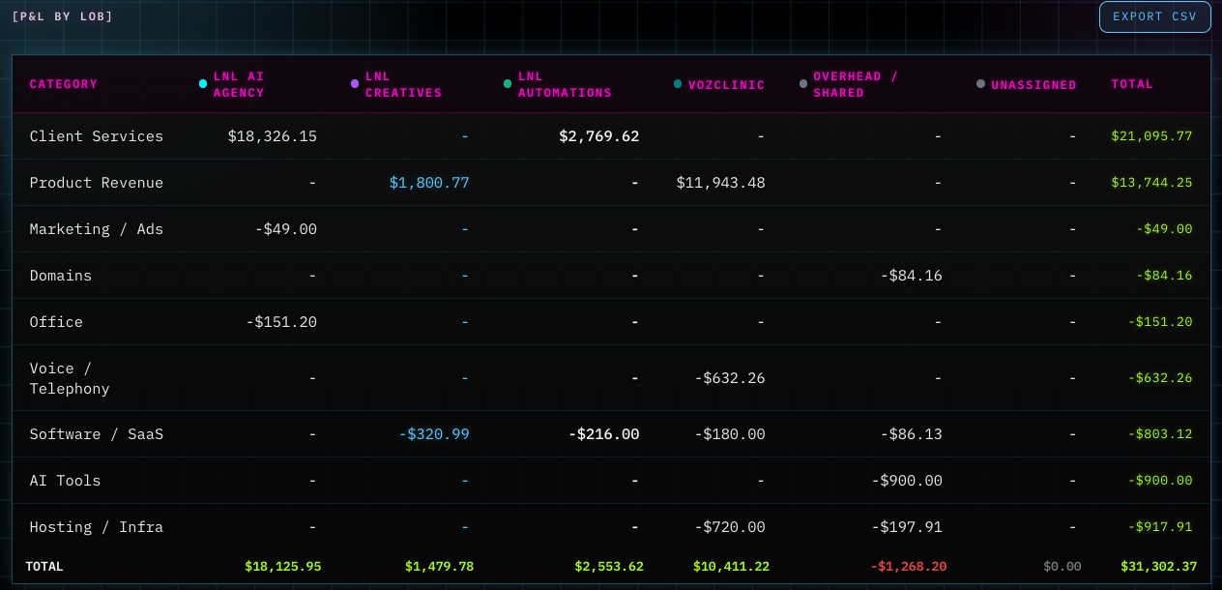Click the $13,744.25 Product Revenue total
The width and height of the screenshot is (1222, 590).
click(1151, 183)
